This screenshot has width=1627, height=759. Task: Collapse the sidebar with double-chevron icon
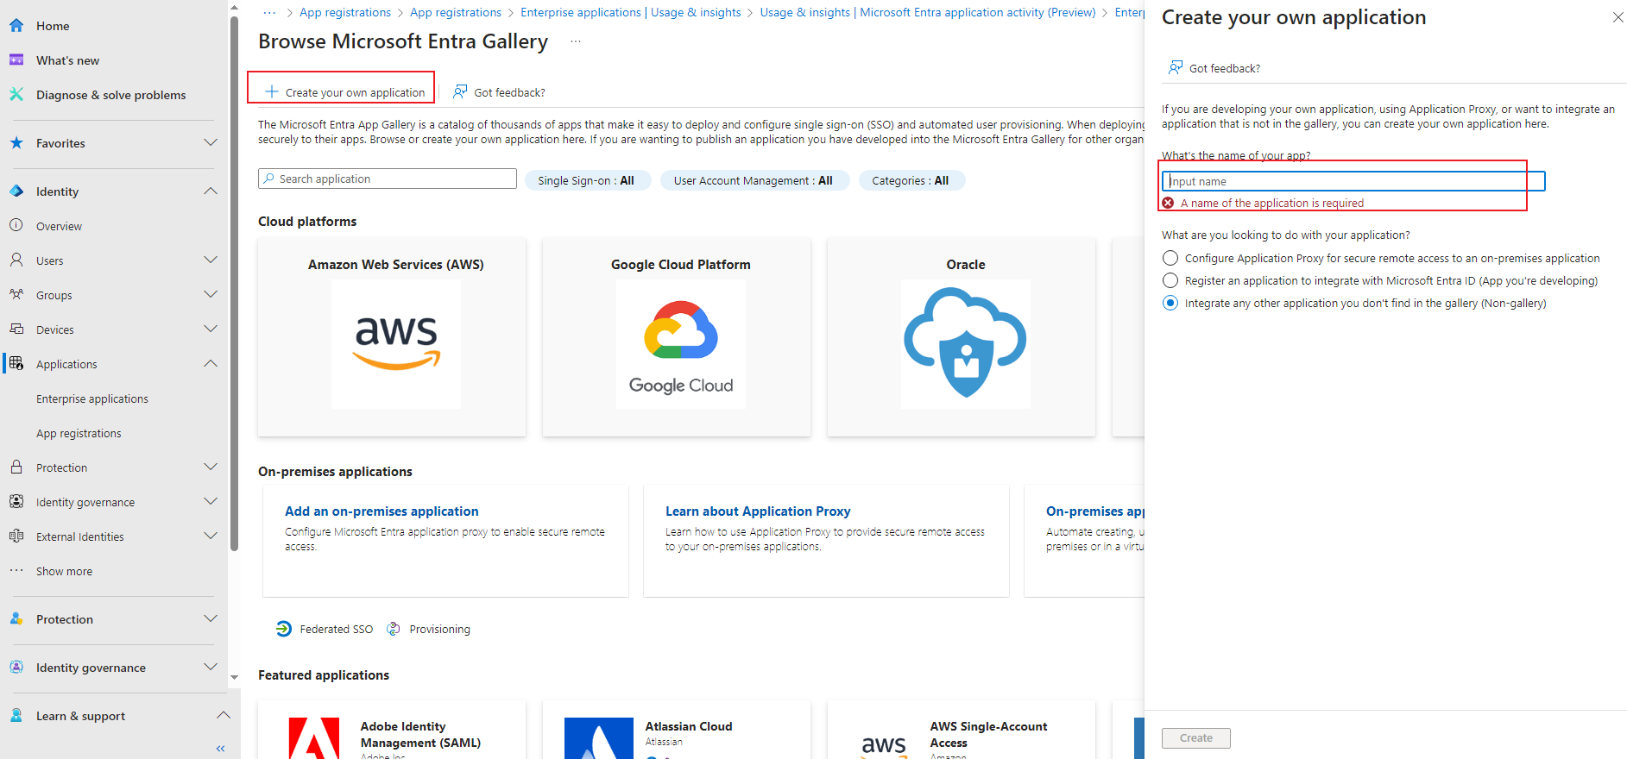(220, 749)
